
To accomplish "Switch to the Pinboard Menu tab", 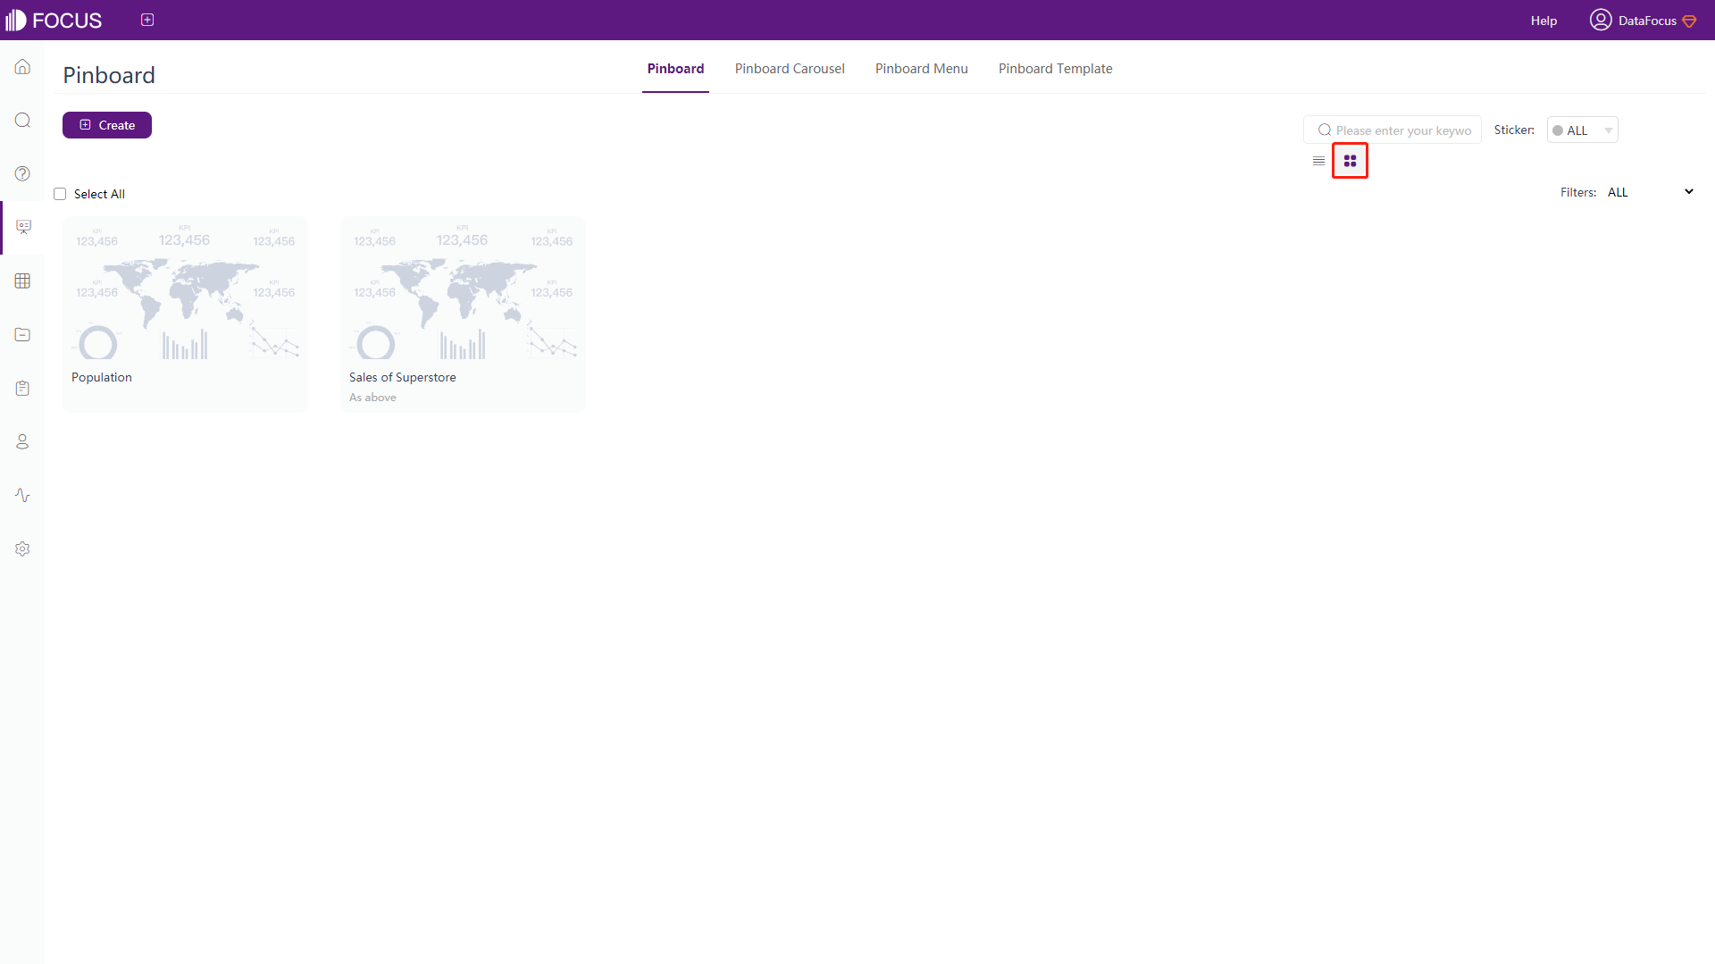I will click(x=921, y=69).
